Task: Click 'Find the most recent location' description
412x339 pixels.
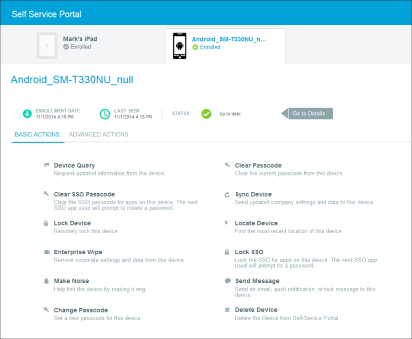Action: (x=289, y=231)
